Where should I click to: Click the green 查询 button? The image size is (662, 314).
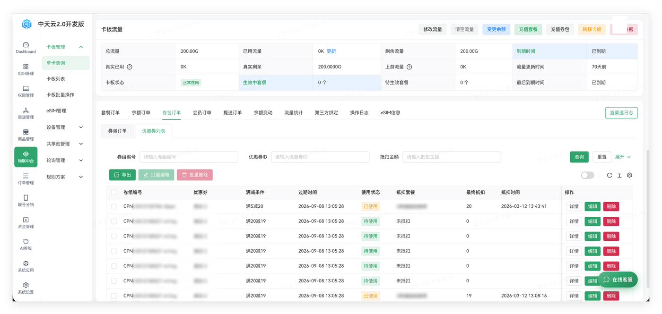(x=579, y=157)
